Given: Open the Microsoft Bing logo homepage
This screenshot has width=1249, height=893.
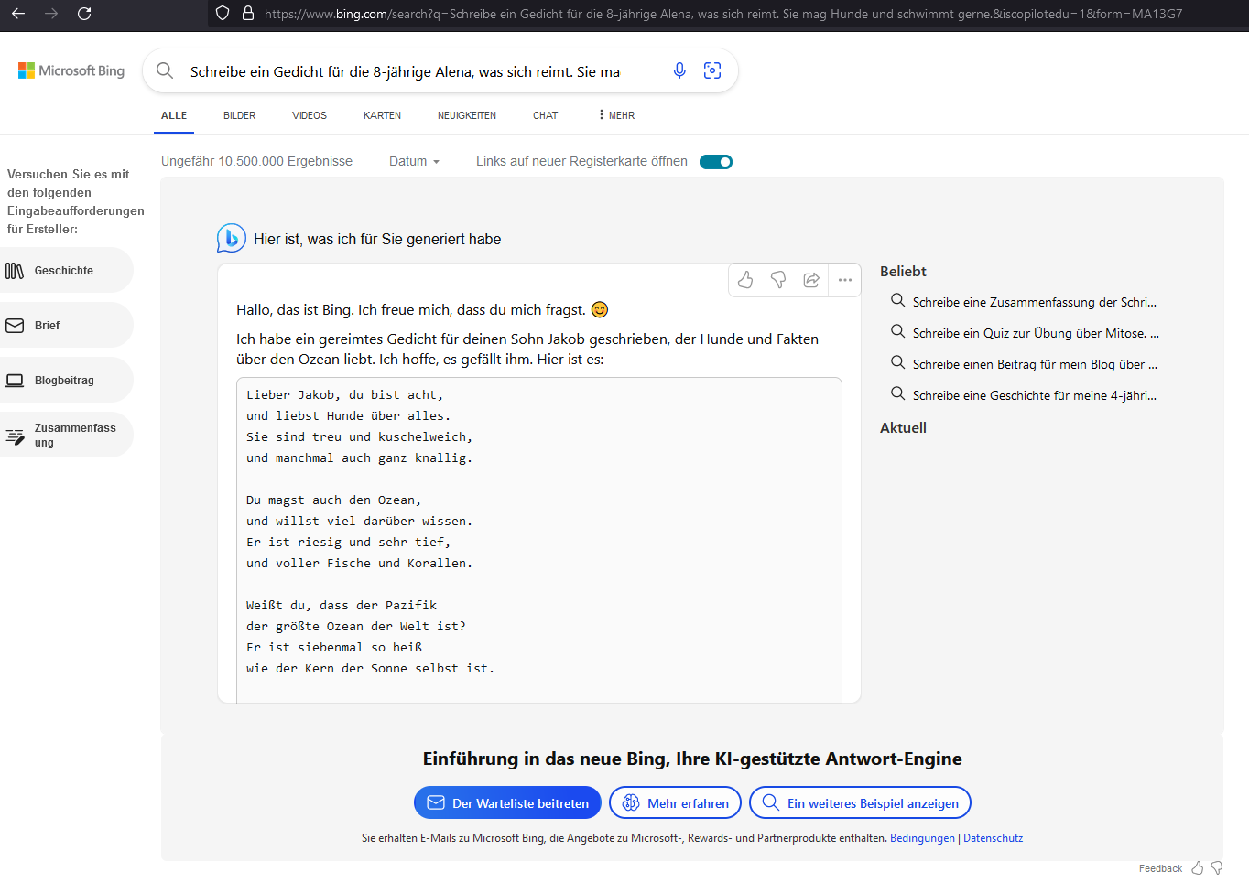Looking at the screenshot, I should (71, 70).
